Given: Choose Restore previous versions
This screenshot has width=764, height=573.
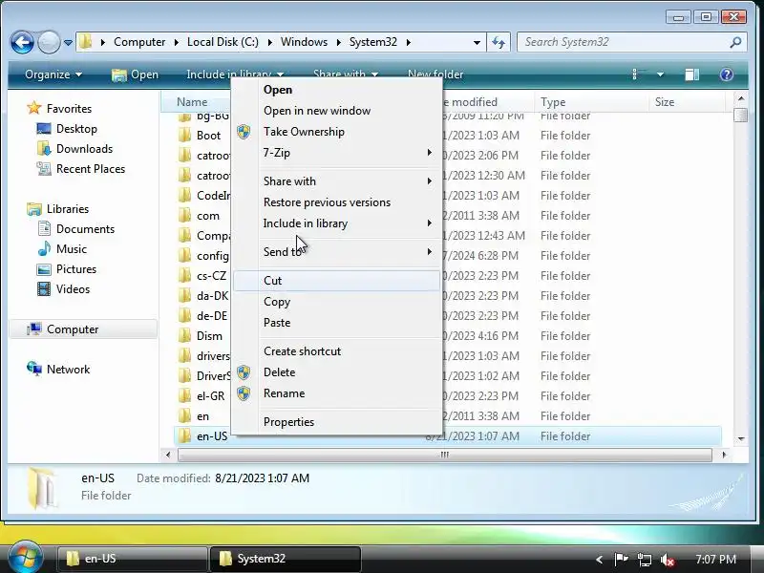Looking at the screenshot, I should [336, 202].
